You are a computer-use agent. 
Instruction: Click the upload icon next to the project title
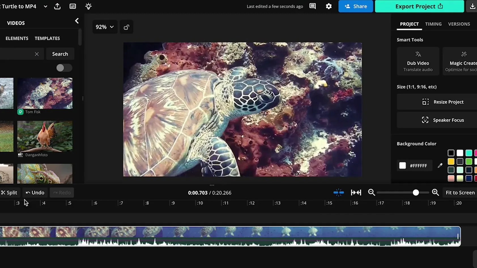pyautogui.click(x=57, y=6)
